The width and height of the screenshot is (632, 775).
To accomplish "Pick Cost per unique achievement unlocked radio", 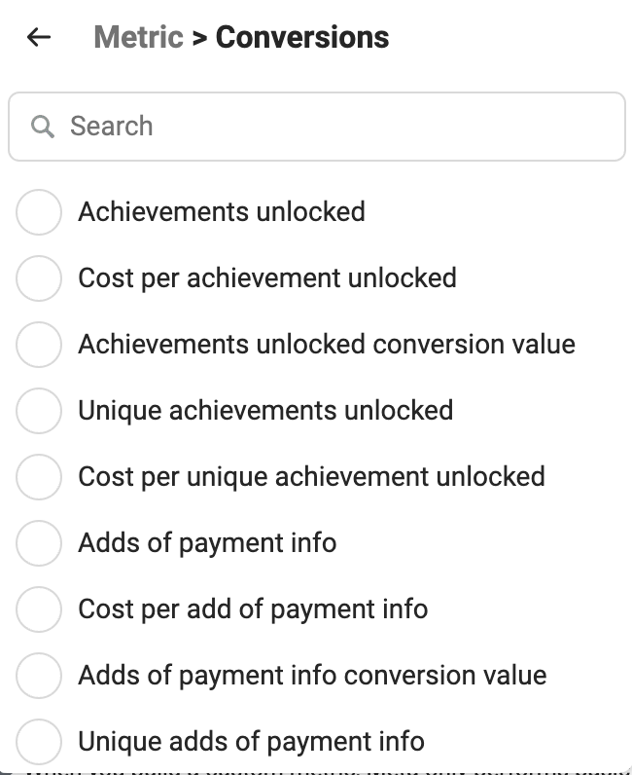I will 39,477.
